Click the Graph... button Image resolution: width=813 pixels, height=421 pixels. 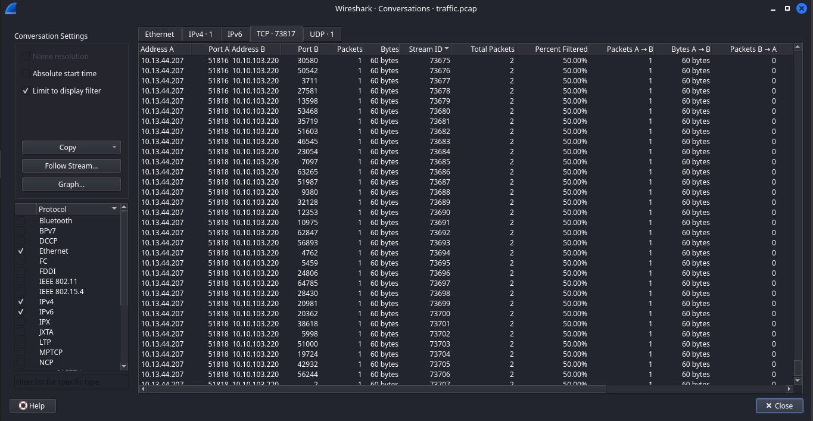click(71, 184)
